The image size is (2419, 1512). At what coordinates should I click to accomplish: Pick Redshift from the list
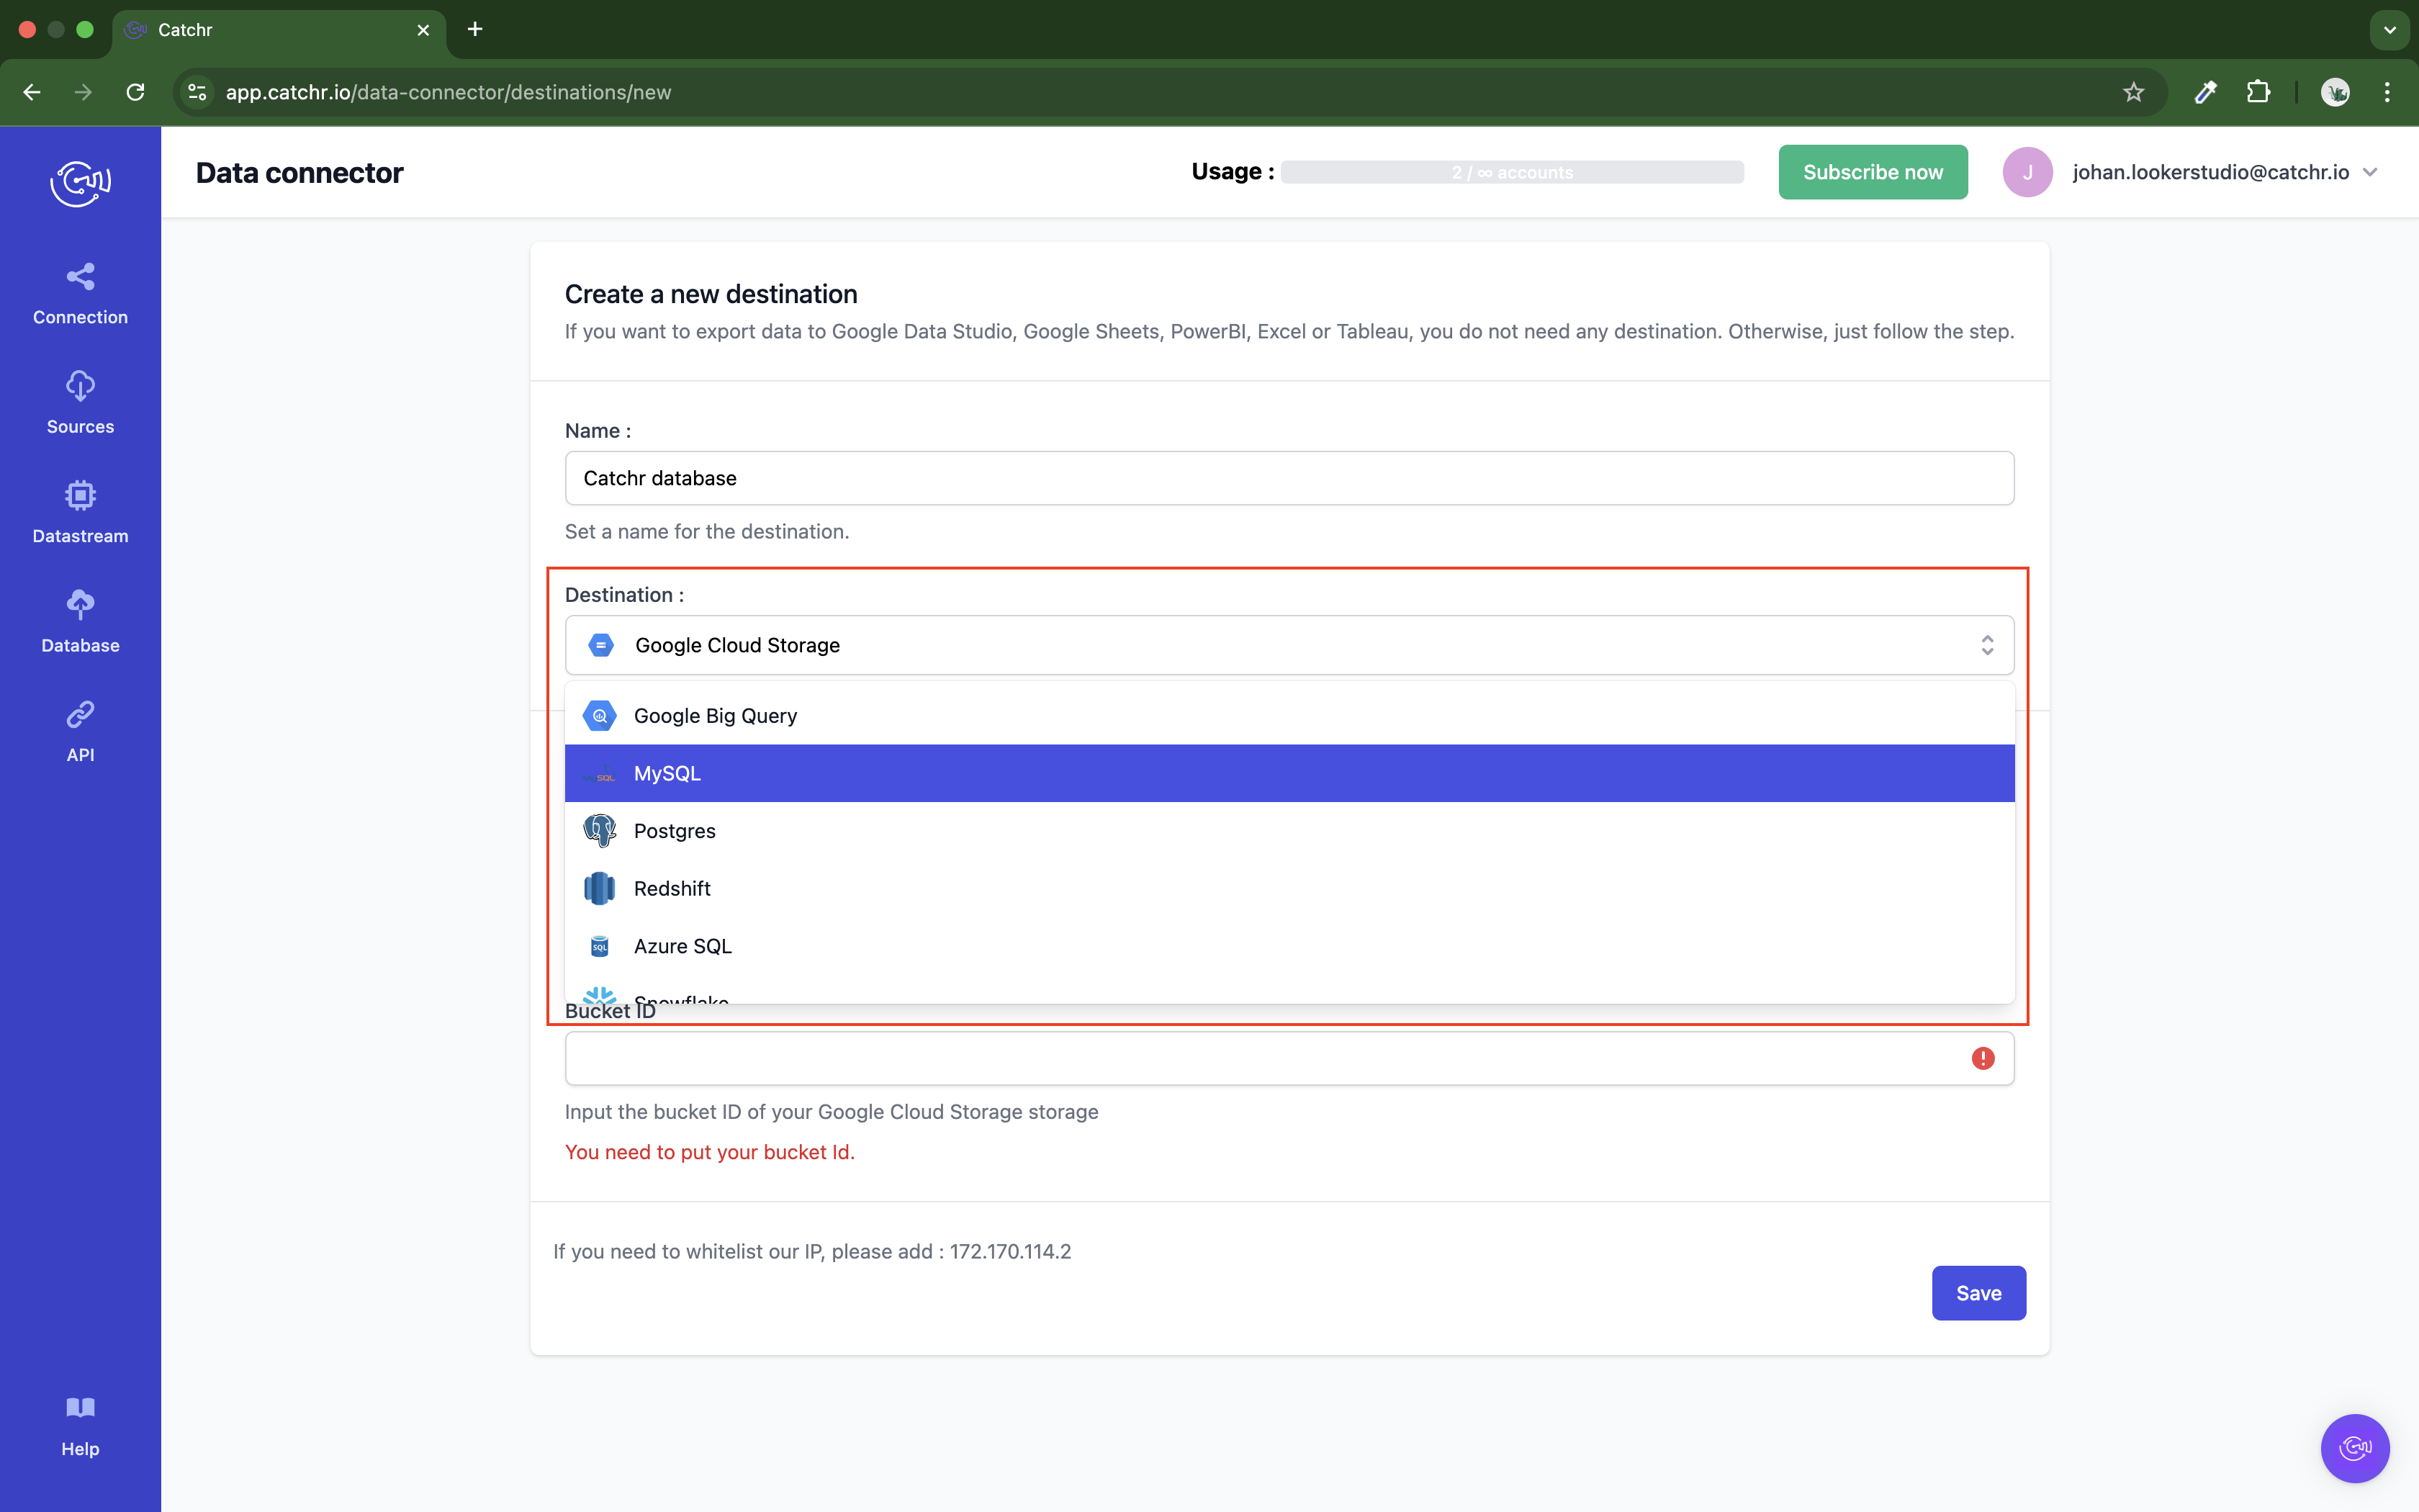[1289, 888]
